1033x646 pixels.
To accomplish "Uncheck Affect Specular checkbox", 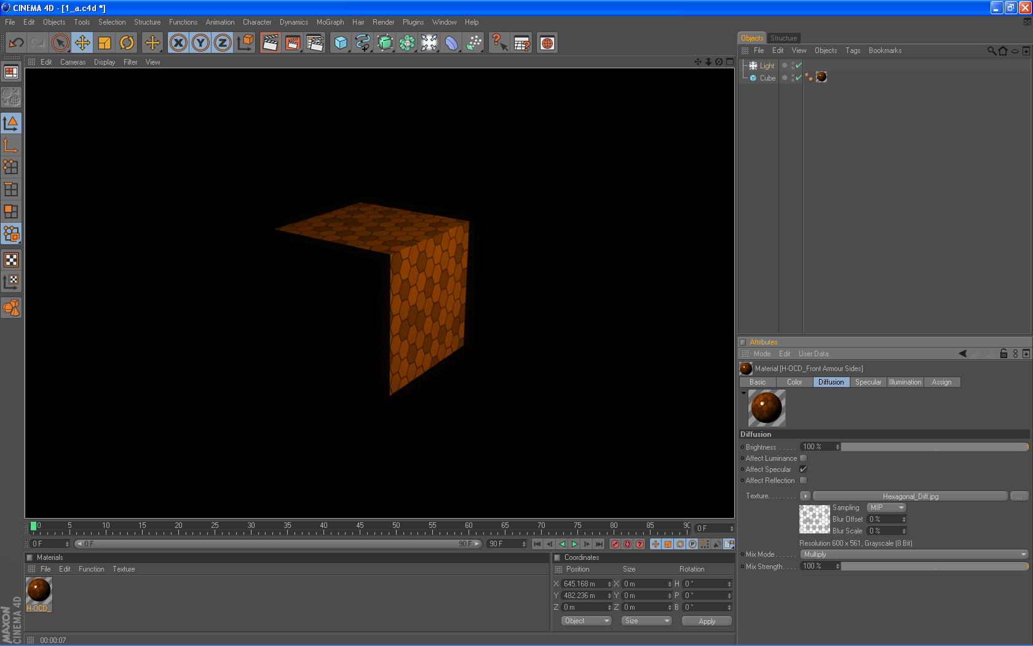I will point(803,469).
